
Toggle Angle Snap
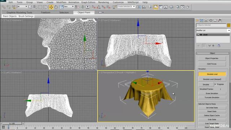point(99,7)
